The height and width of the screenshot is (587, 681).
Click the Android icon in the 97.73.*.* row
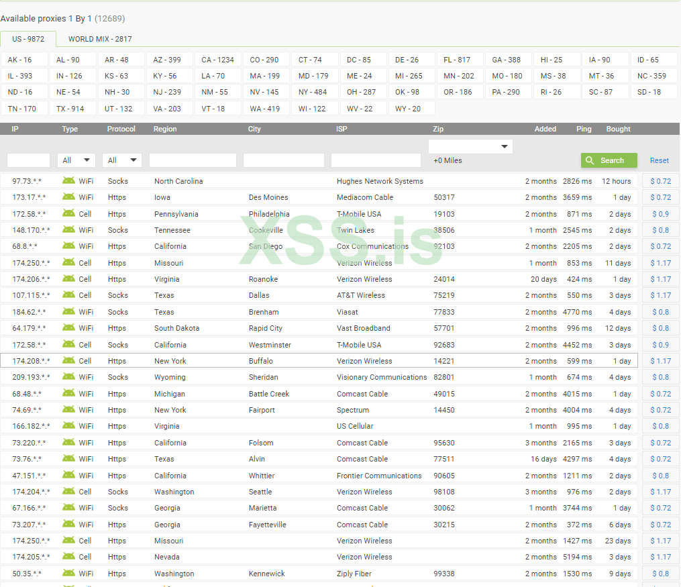(x=68, y=180)
